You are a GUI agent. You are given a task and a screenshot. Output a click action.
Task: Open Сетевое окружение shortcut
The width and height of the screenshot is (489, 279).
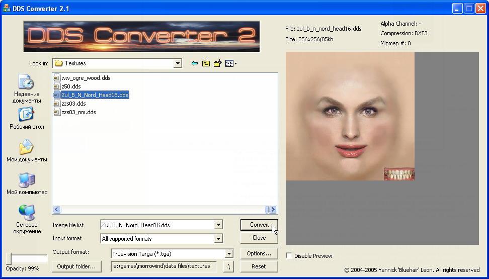(27, 220)
